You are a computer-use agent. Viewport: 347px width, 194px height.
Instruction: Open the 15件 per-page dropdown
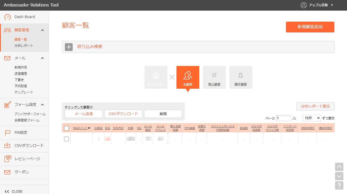pos(312,118)
